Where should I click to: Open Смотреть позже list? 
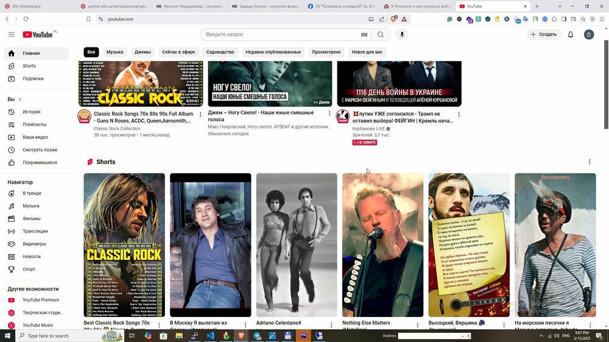pyautogui.click(x=36, y=150)
